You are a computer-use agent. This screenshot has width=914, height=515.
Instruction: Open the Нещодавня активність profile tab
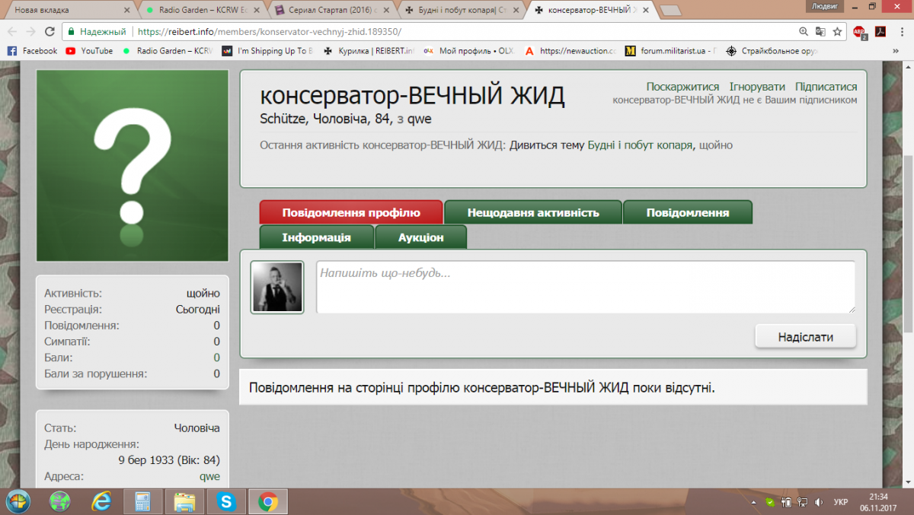click(x=533, y=213)
